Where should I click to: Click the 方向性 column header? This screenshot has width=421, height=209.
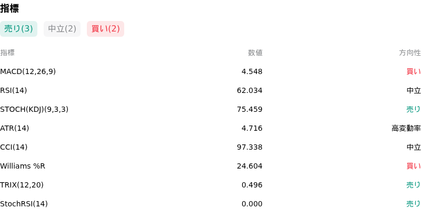pos(410,53)
